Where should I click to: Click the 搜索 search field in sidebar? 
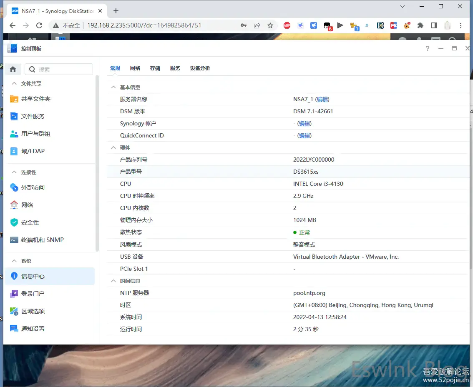click(63, 70)
